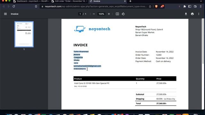Click the Shipping cost 60.00
The height and width of the screenshot is (115, 205).
click(160, 99)
